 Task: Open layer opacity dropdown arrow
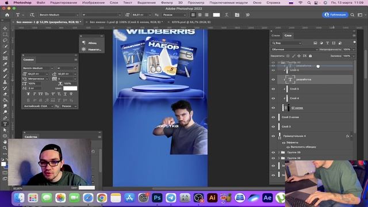coord(354,49)
